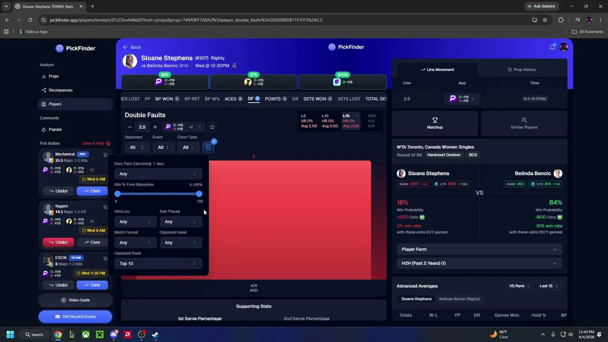The image size is (608, 342).
Task: Open Discrepancies in the sidebar
Action: tap(60, 90)
